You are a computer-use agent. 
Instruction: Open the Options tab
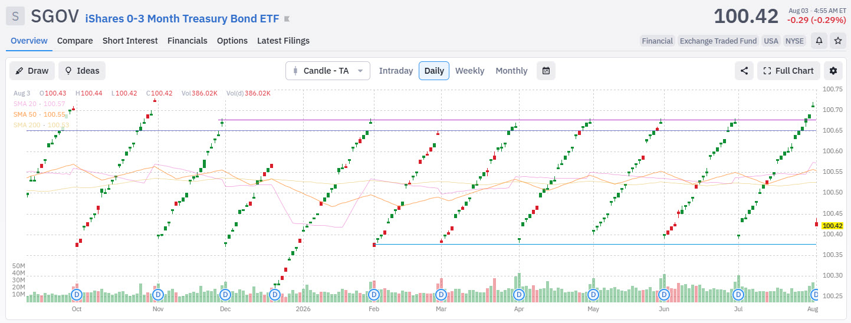pyautogui.click(x=232, y=41)
